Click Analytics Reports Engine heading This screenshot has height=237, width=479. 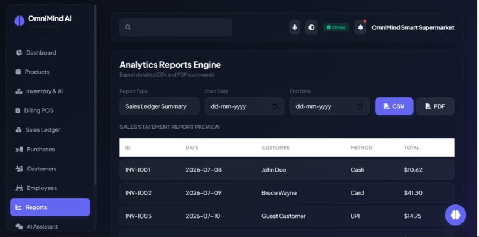(x=170, y=65)
